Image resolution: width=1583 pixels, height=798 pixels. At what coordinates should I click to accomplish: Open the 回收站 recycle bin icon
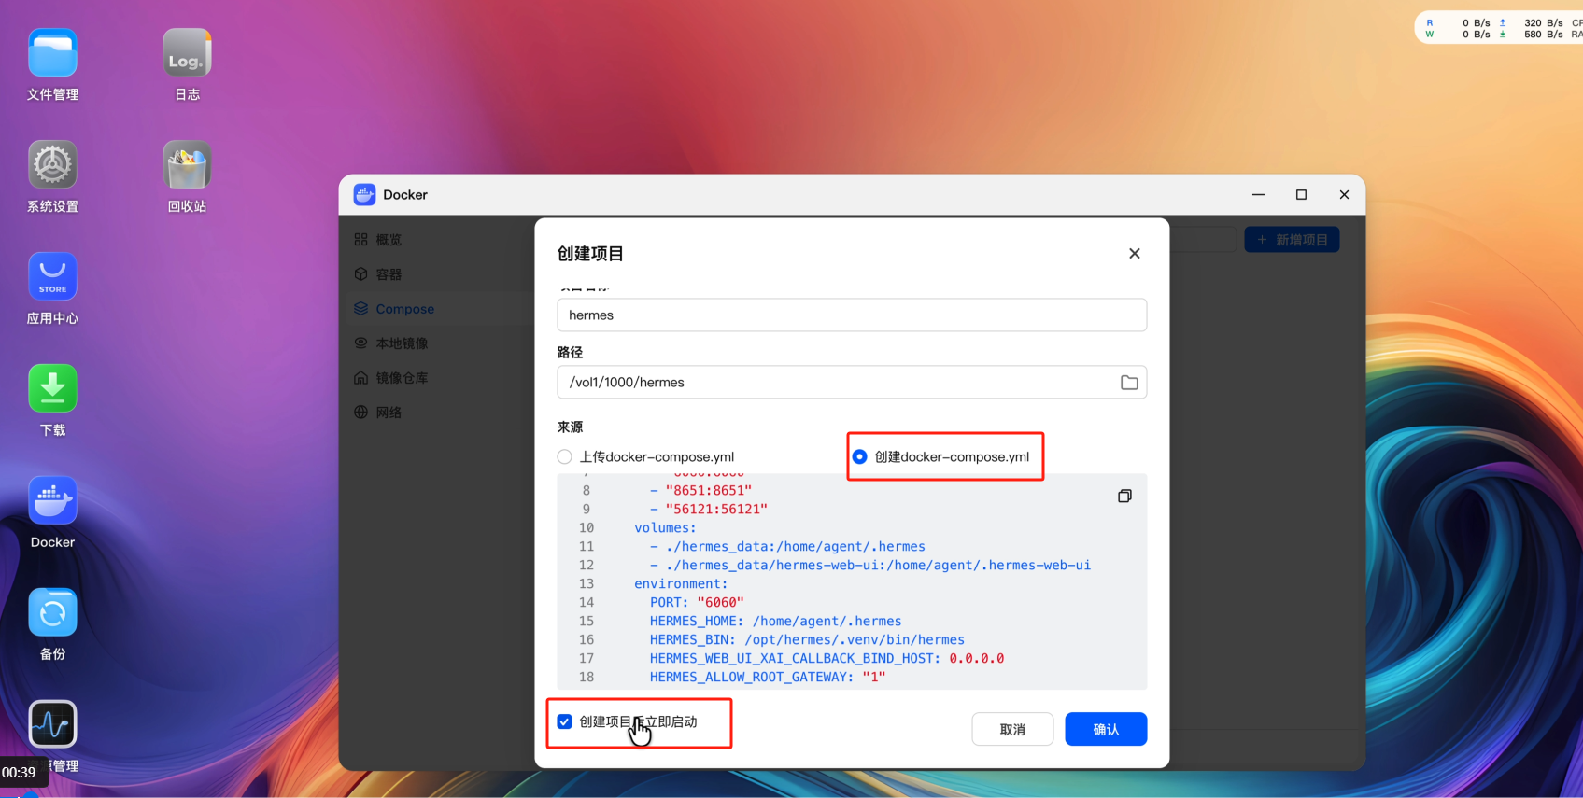coord(187,164)
